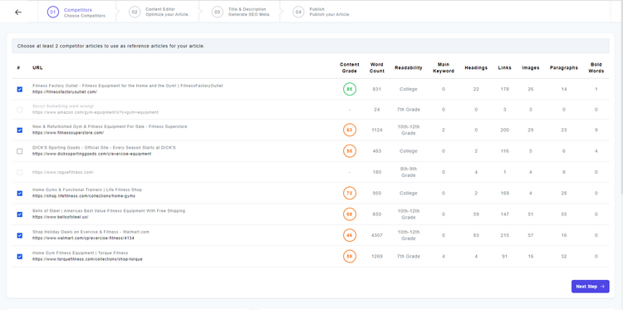The image size is (623, 310).
Task: Uncheck the Life Fitness Shop competitor
Action: point(19,193)
